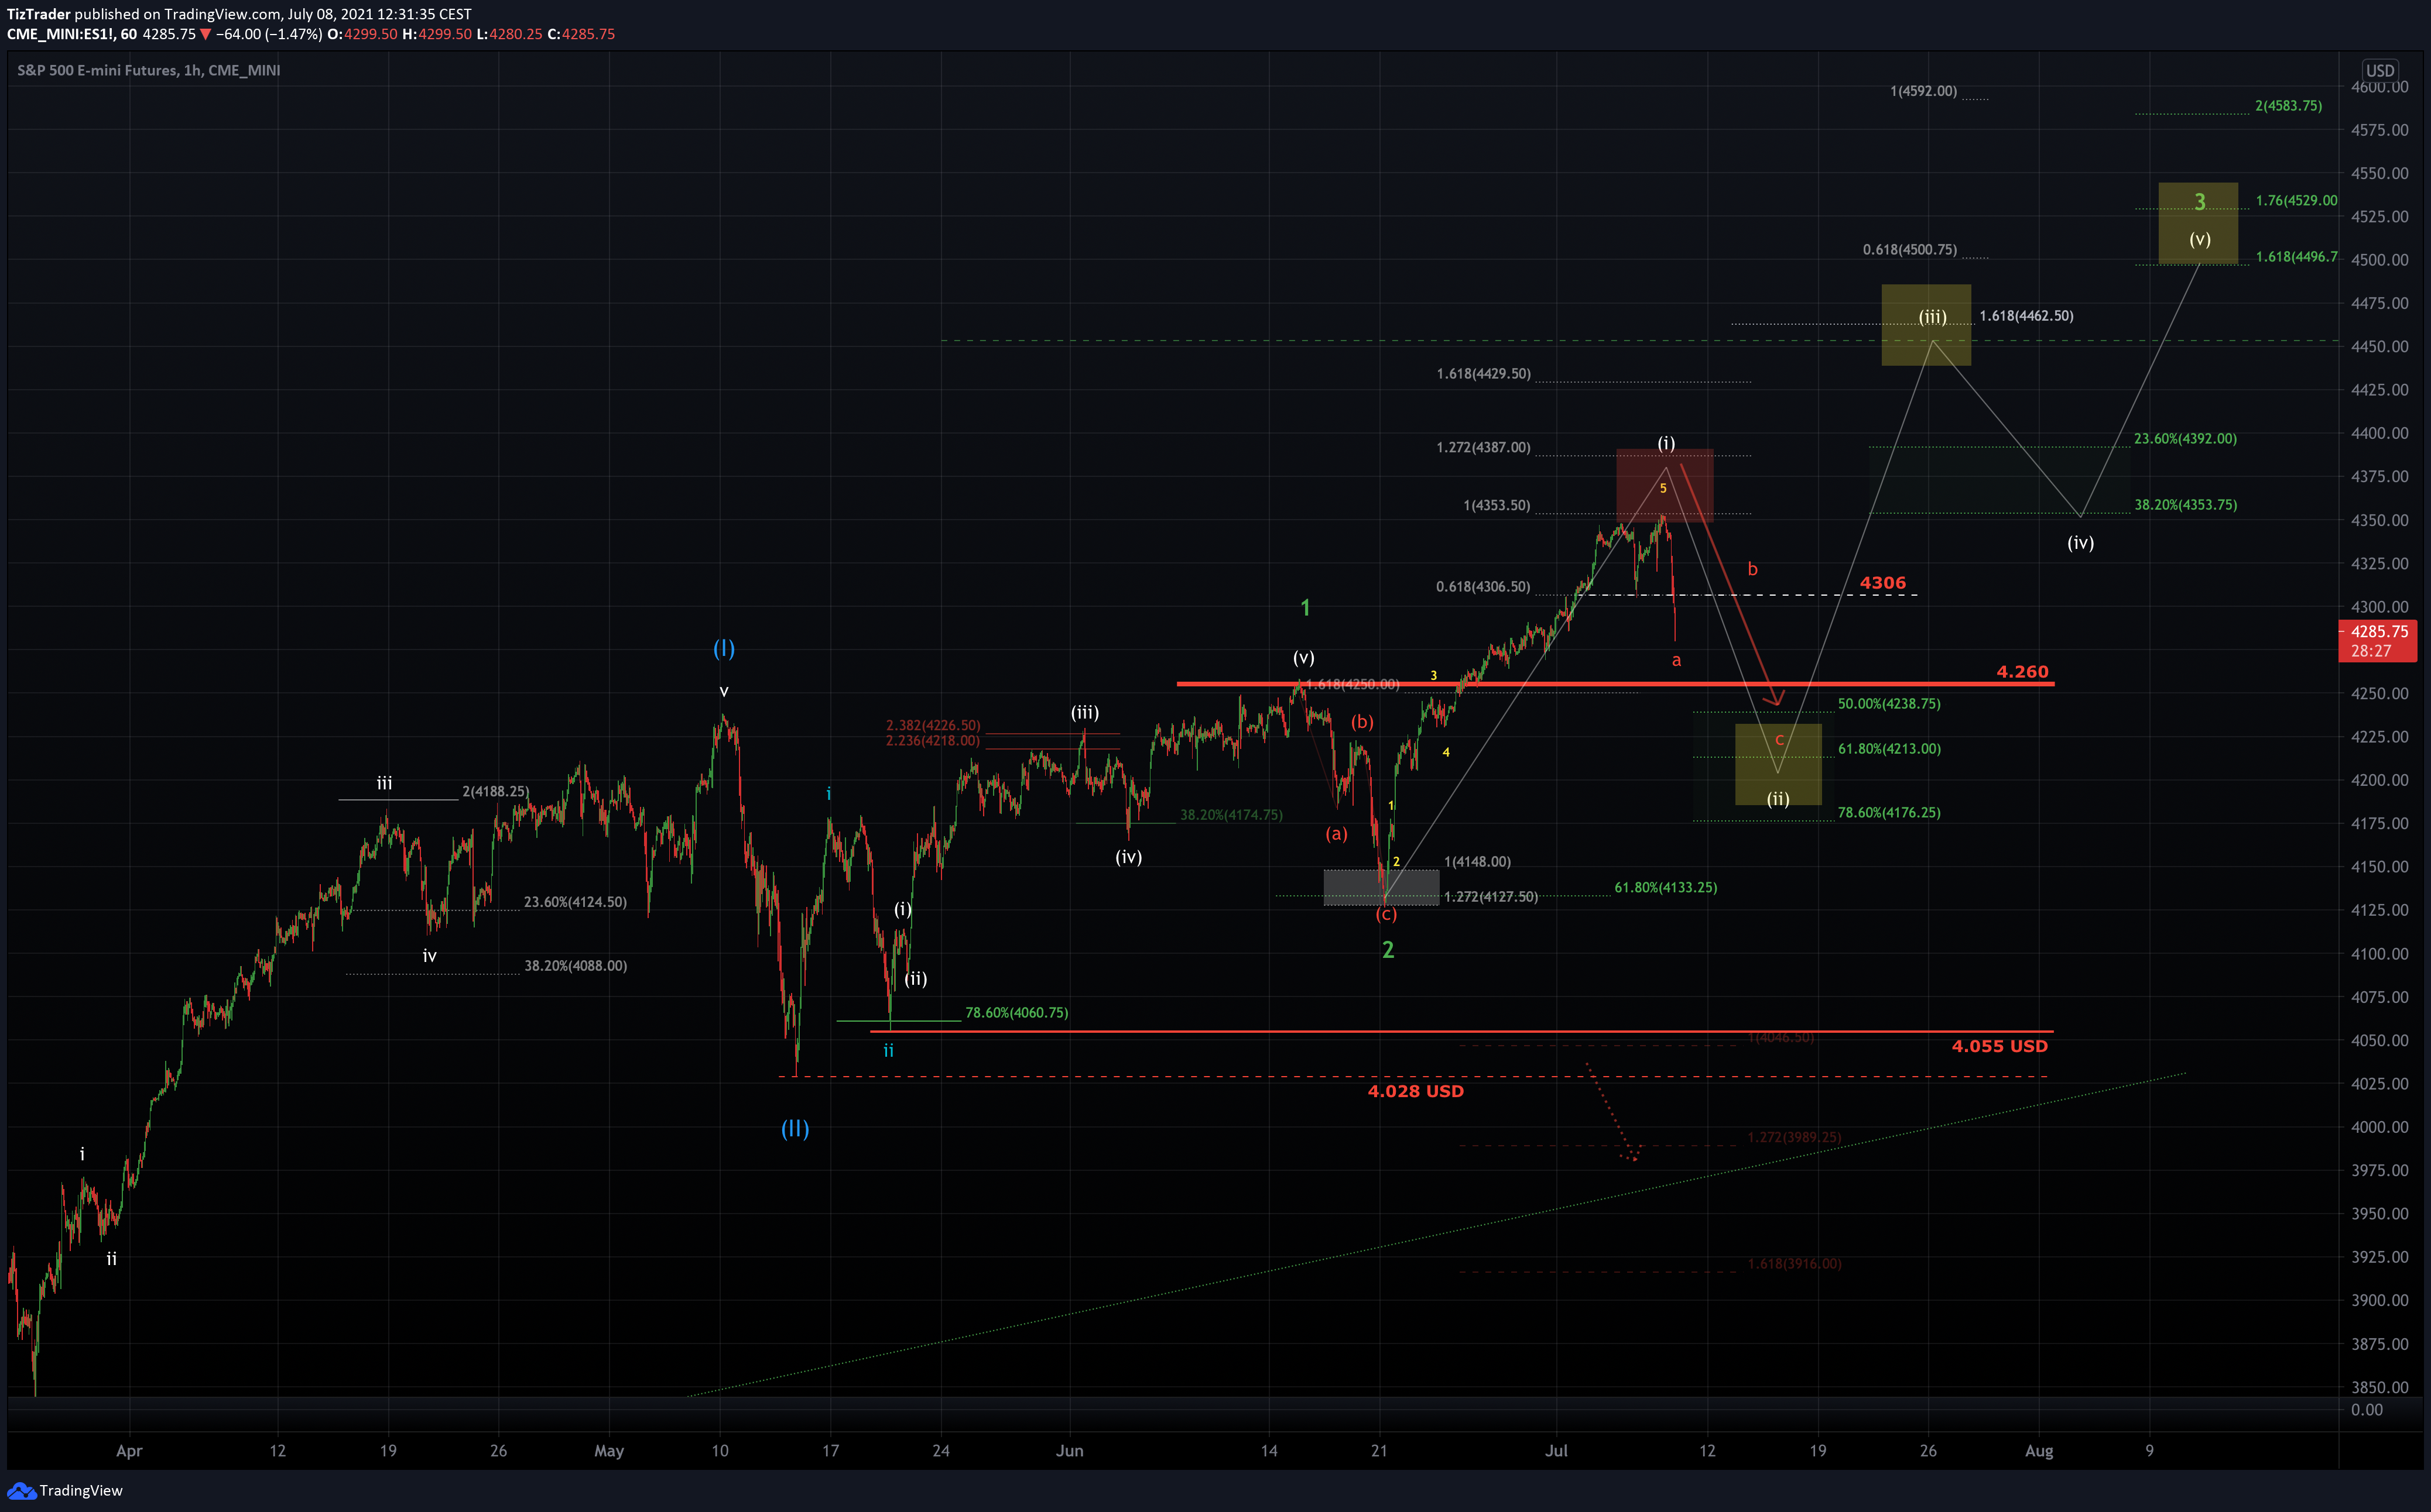Click the 'Jul' date on time axis
Image resolution: width=2431 pixels, height=1512 pixels.
coord(1556,1451)
